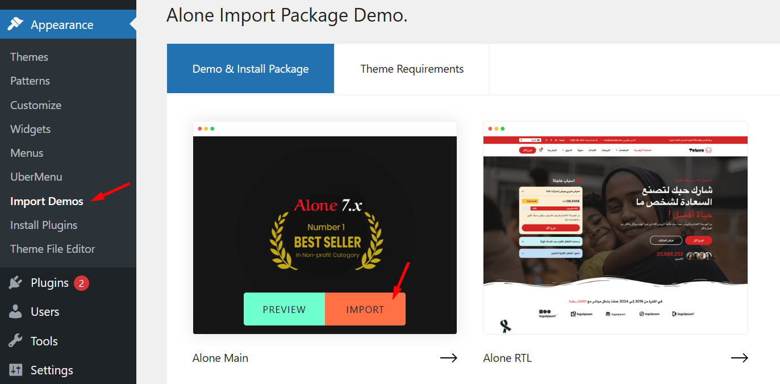Screen dimensions: 780x384
Task: Click the Plugins update count badge
Action: pos(81,283)
